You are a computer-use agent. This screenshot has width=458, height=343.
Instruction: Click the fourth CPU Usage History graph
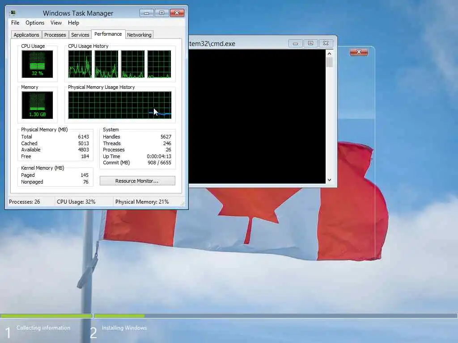pyautogui.click(x=159, y=64)
